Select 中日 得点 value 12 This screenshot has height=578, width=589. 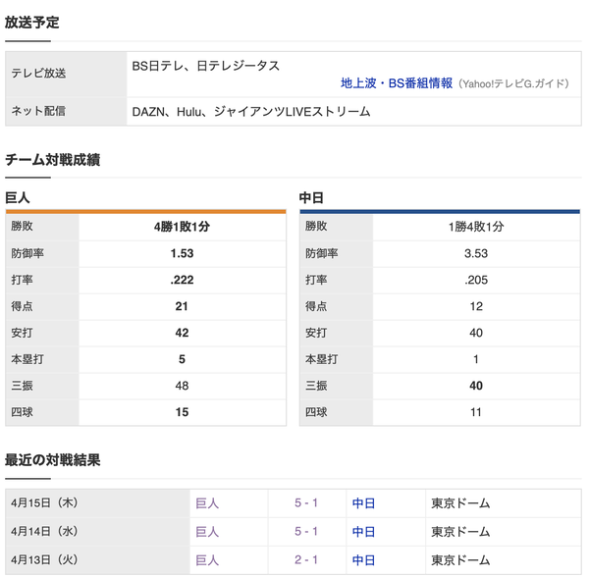(x=476, y=306)
